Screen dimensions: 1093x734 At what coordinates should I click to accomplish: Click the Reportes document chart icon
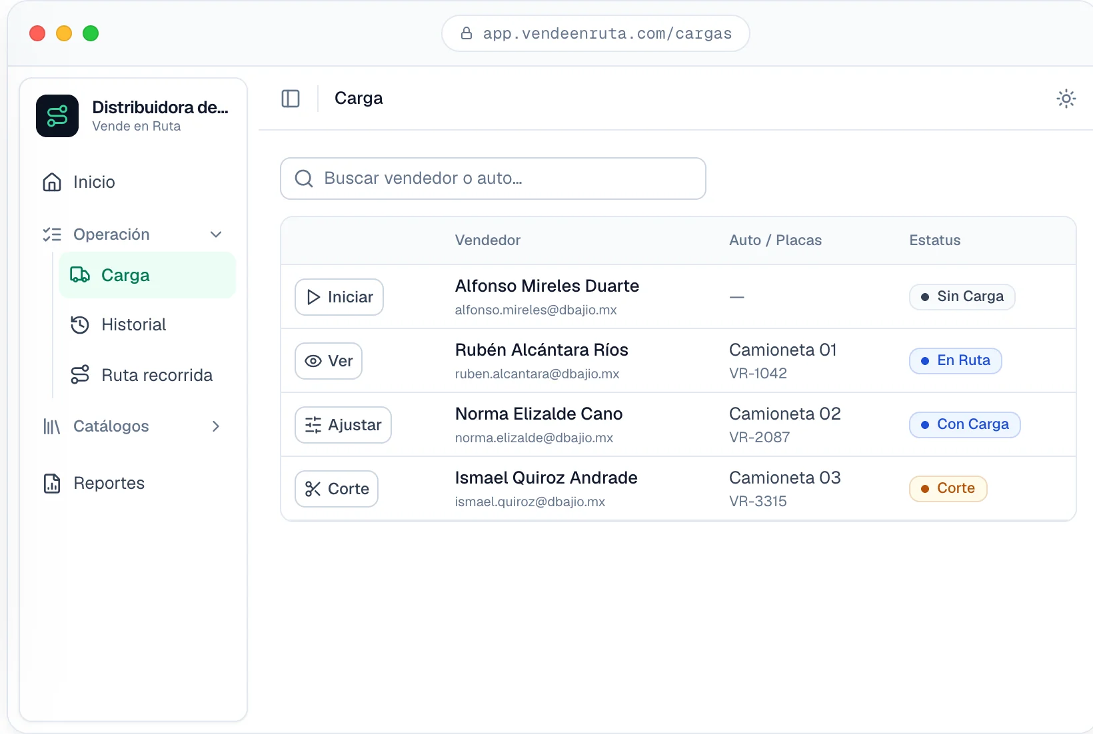tap(52, 483)
